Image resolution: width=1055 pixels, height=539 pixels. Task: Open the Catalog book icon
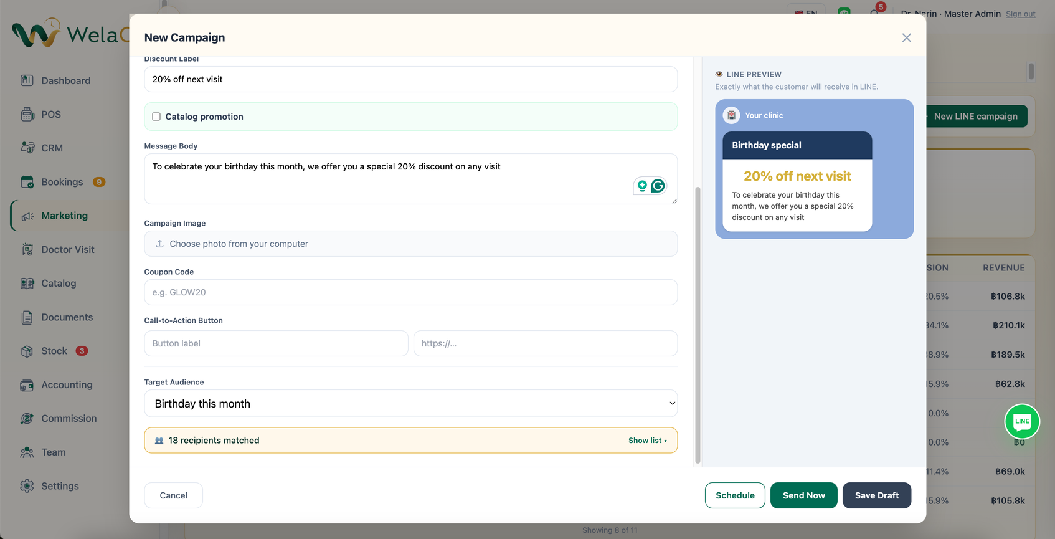coord(27,283)
